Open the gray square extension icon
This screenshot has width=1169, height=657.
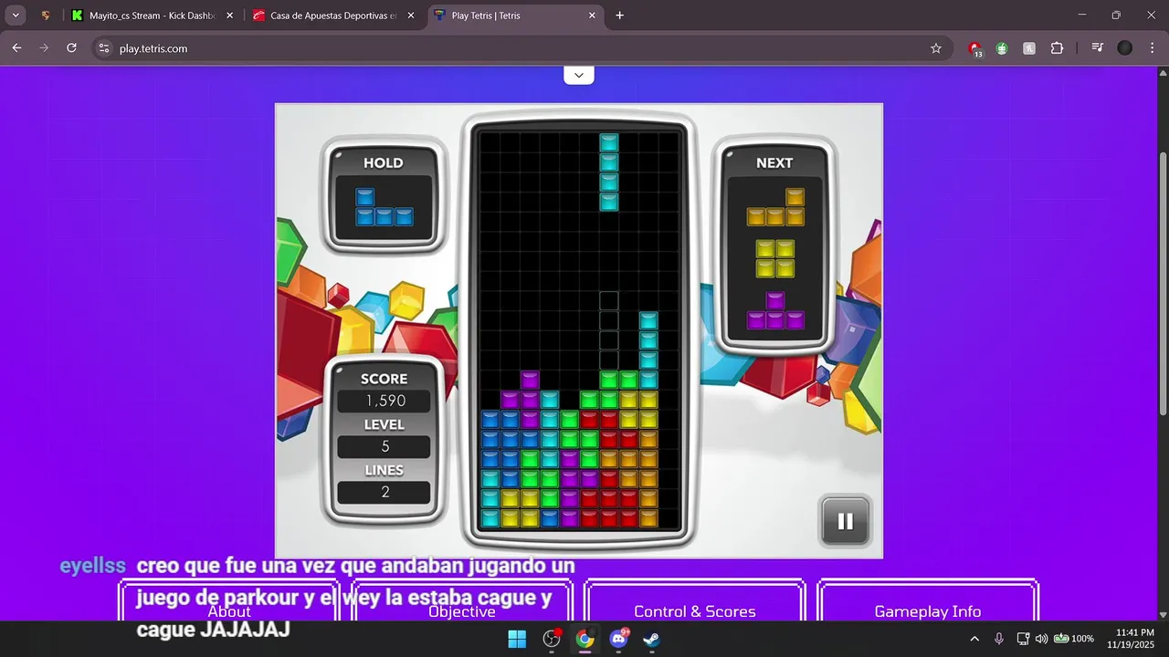[x=1029, y=48]
